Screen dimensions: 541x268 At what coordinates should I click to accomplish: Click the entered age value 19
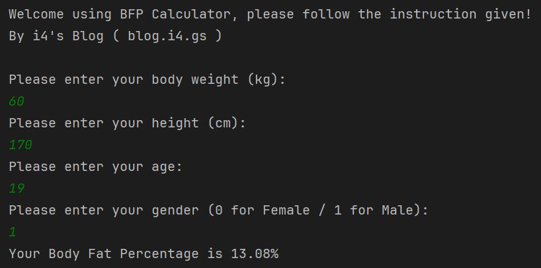tap(17, 189)
